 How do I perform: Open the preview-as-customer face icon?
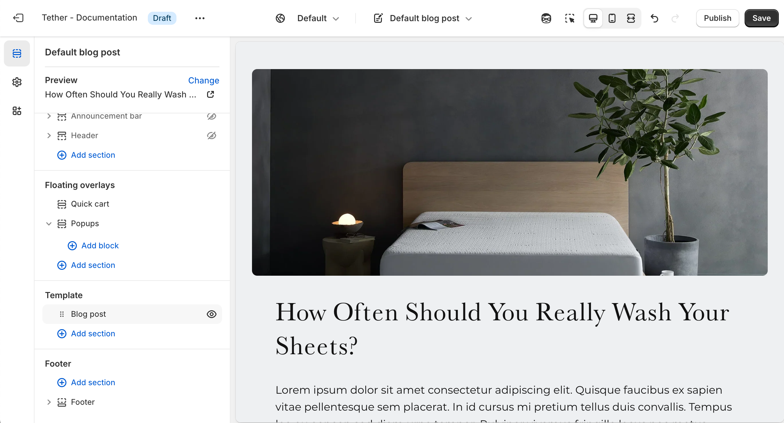click(546, 18)
